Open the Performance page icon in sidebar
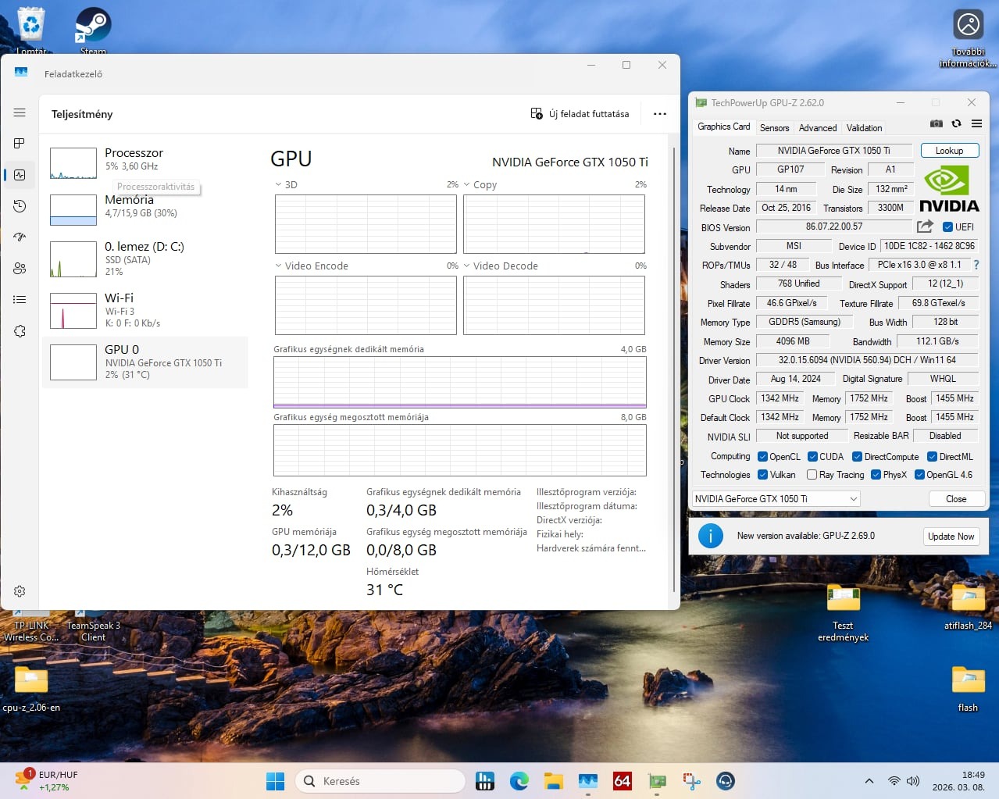999x799 pixels. tap(20, 175)
